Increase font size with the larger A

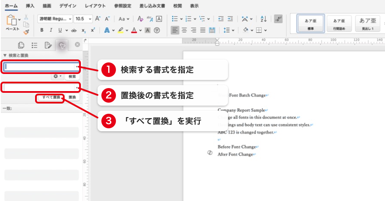[x=98, y=19]
